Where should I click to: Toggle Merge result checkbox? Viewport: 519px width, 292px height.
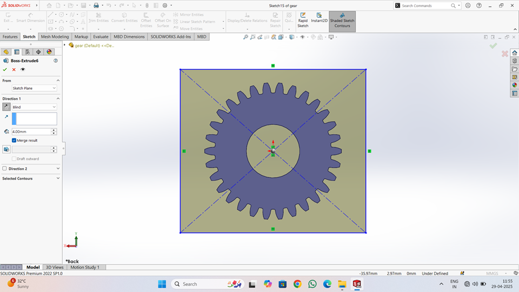pos(14,141)
